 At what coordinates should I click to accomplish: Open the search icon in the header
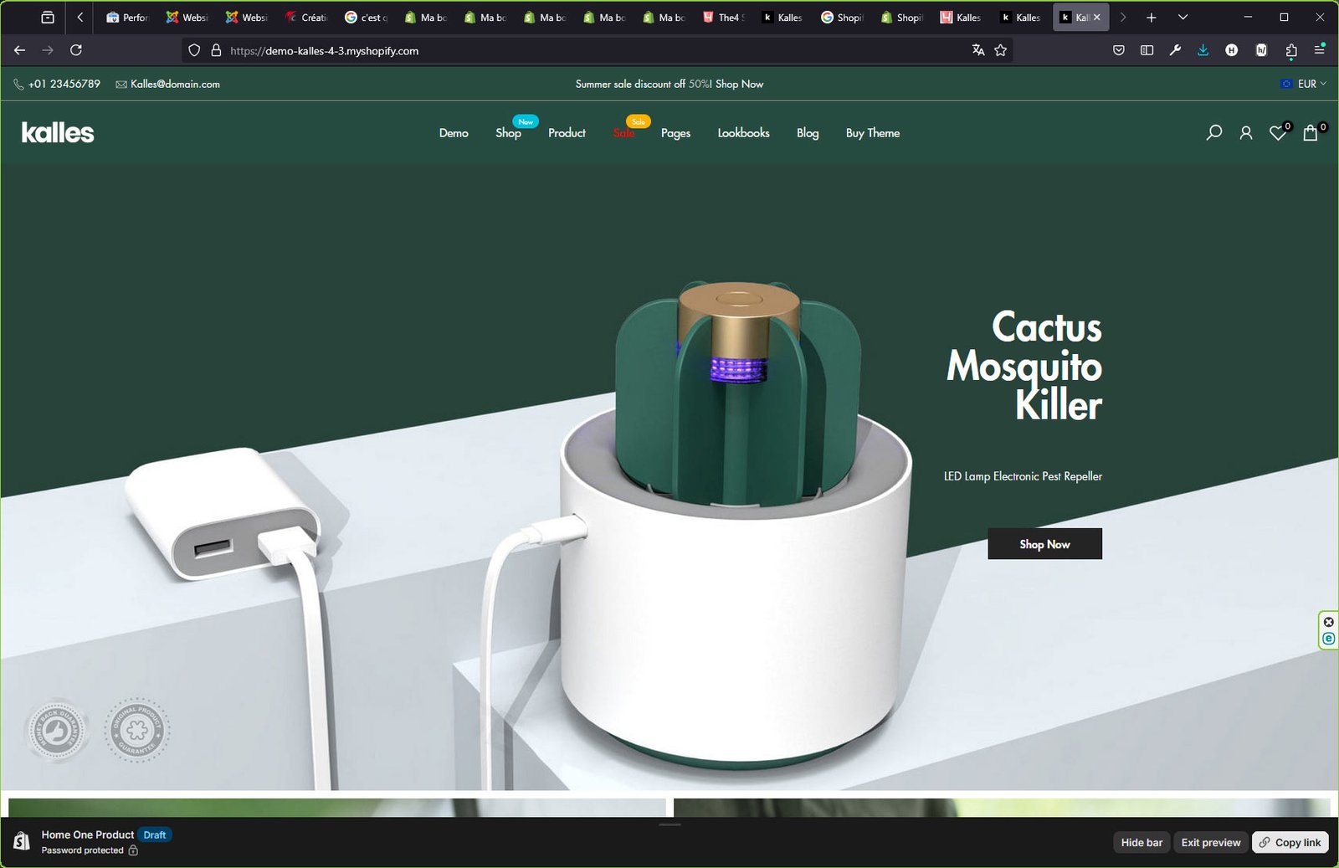tap(1213, 132)
